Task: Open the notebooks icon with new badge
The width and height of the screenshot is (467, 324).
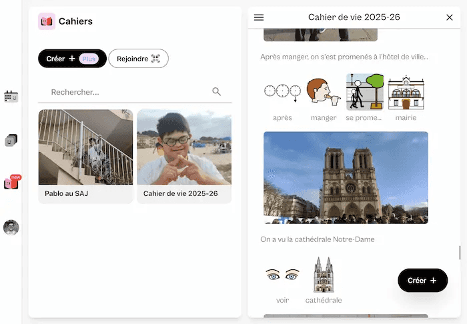Action: coord(11,183)
